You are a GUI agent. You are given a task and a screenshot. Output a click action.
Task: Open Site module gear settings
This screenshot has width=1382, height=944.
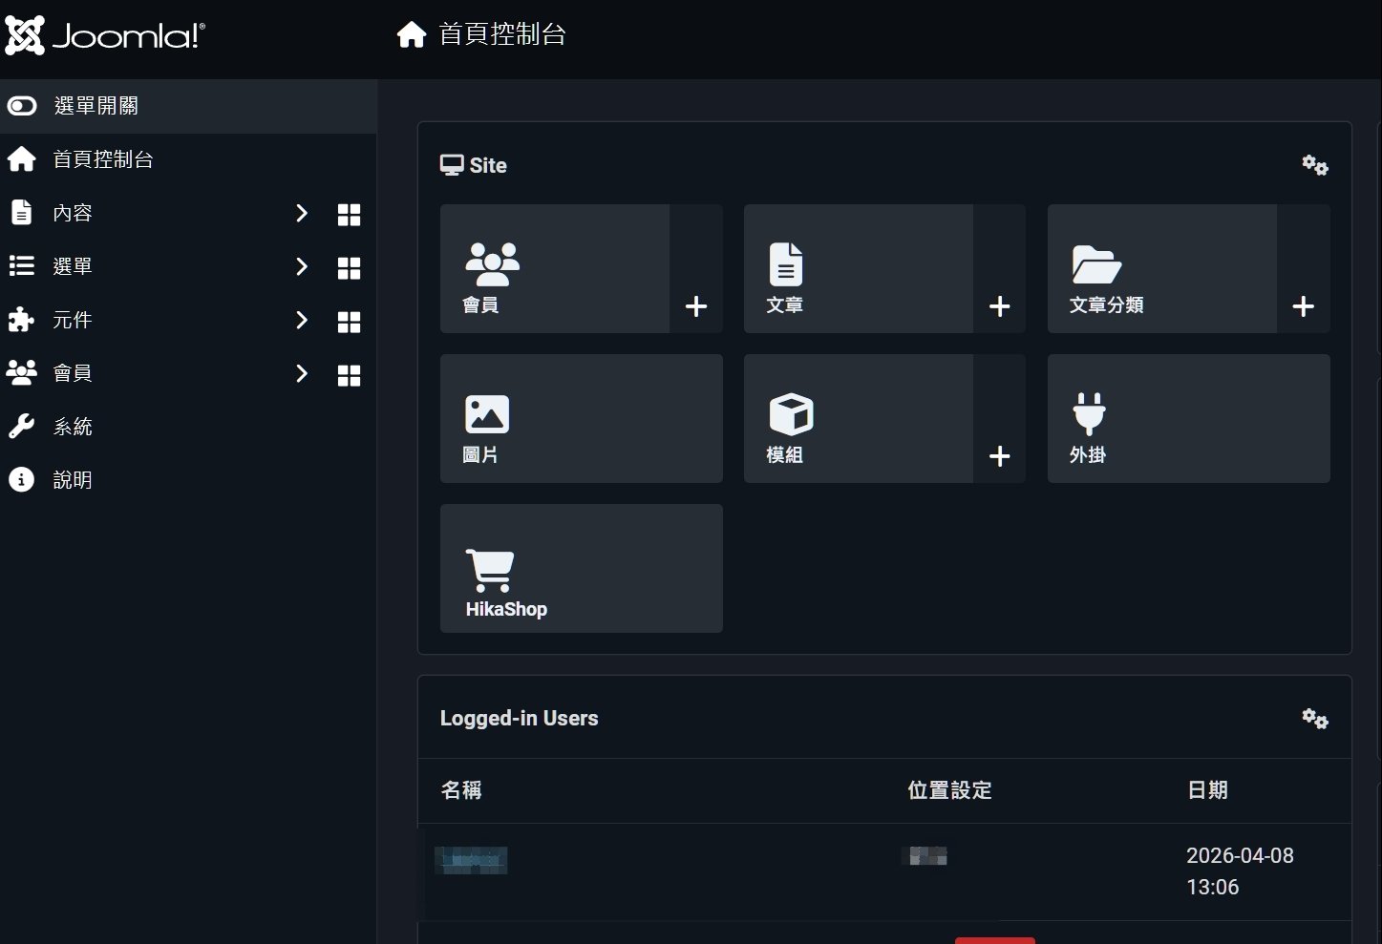pyautogui.click(x=1315, y=165)
